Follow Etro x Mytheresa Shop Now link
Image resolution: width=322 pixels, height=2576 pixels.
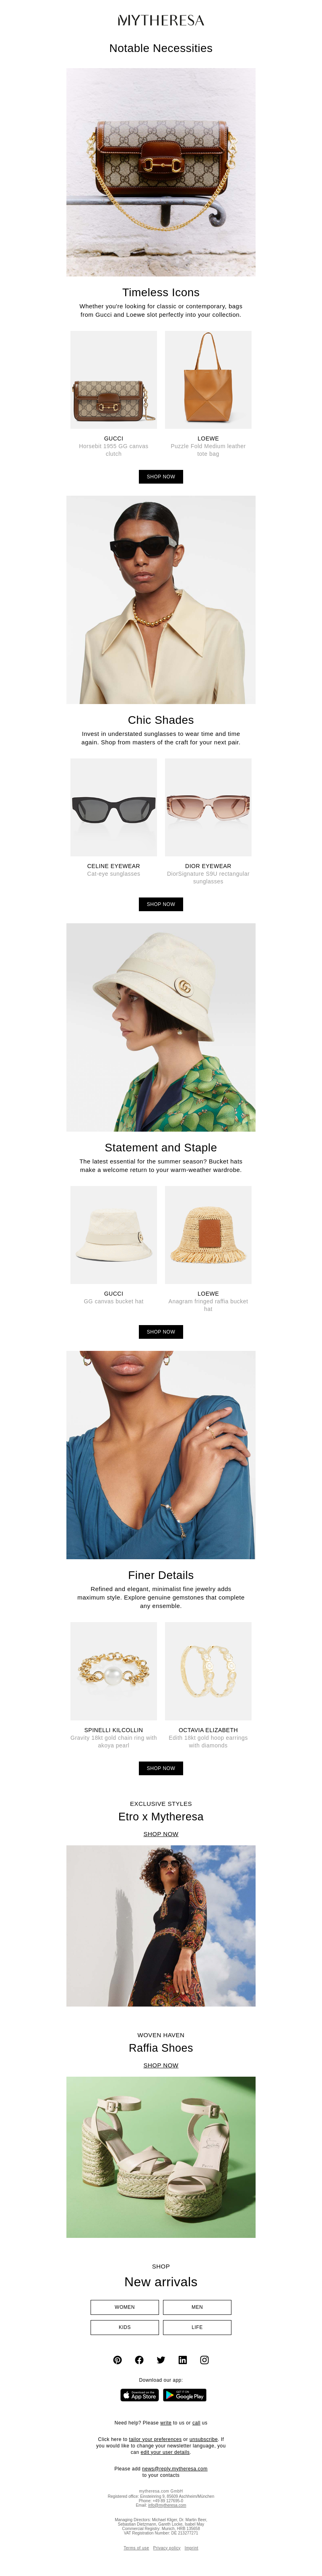(161, 1834)
